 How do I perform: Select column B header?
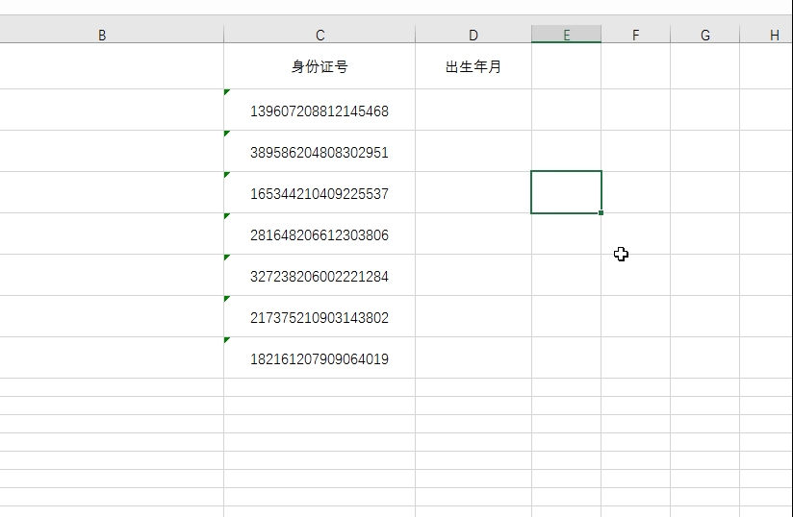pos(102,36)
